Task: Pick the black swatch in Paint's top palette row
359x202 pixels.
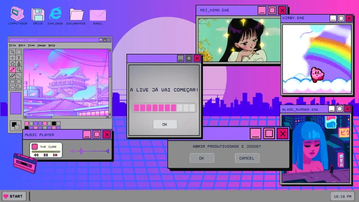Action: coord(54,123)
